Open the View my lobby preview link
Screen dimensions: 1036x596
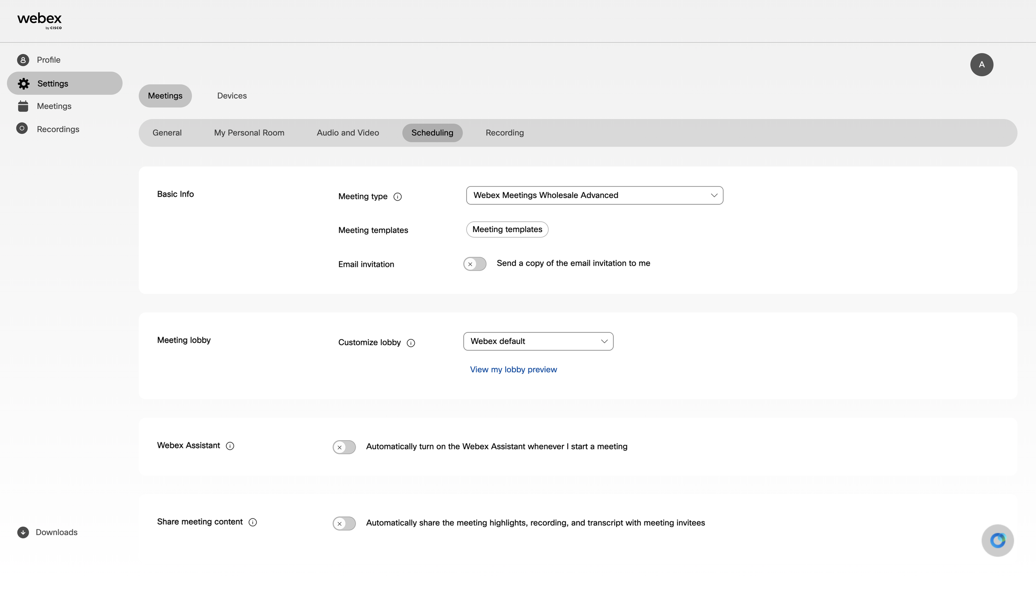pos(513,369)
